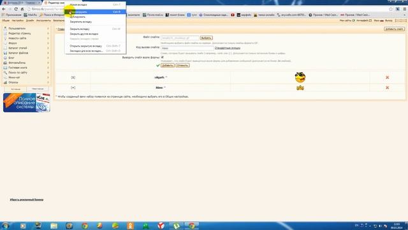Click the remove advertising banner link
The image size is (408, 230).
pos(27,199)
